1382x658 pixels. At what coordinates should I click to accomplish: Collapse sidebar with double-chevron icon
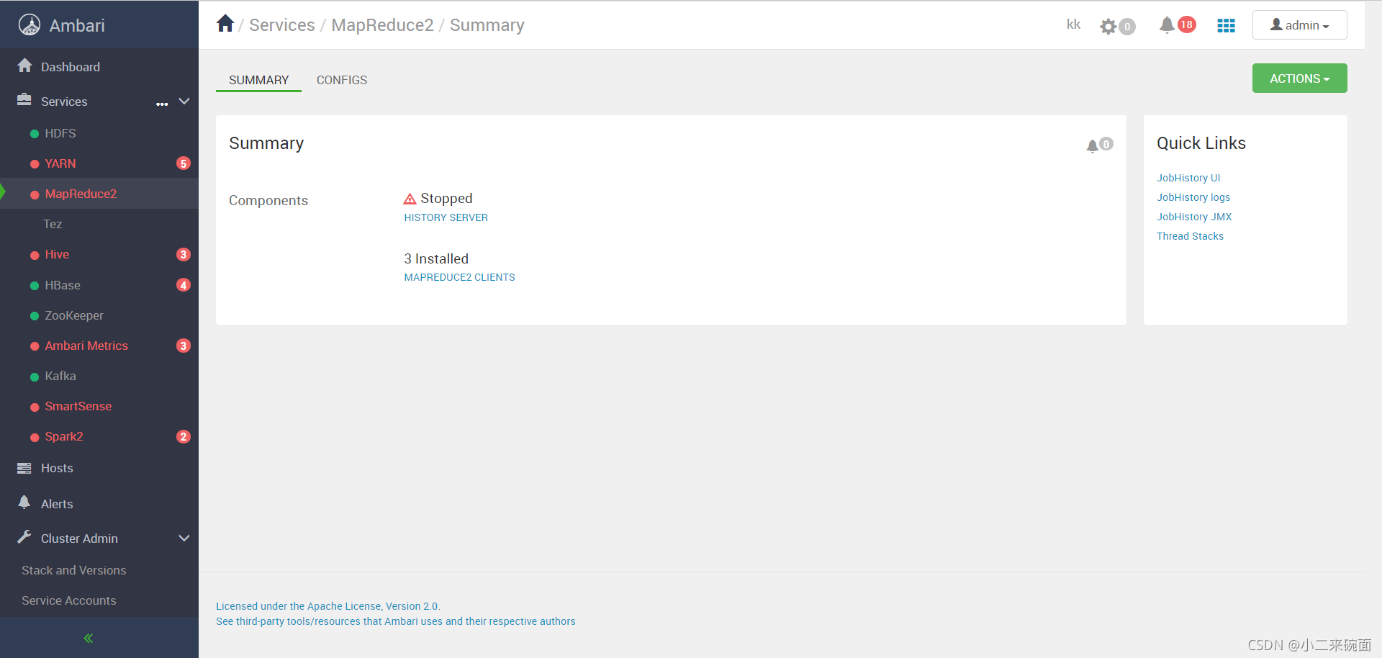(x=89, y=638)
